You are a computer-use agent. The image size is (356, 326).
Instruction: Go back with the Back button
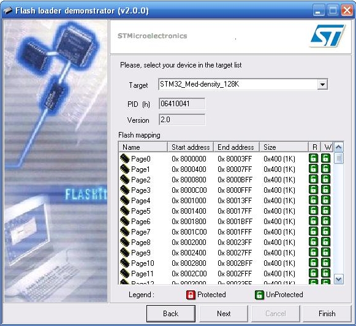click(x=171, y=314)
